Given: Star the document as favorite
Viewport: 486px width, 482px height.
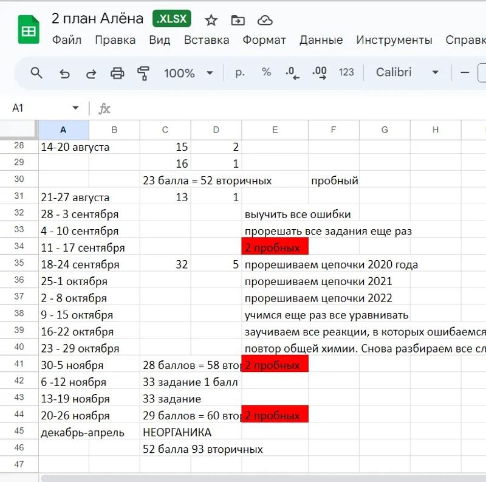Looking at the screenshot, I should click(211, 21).
